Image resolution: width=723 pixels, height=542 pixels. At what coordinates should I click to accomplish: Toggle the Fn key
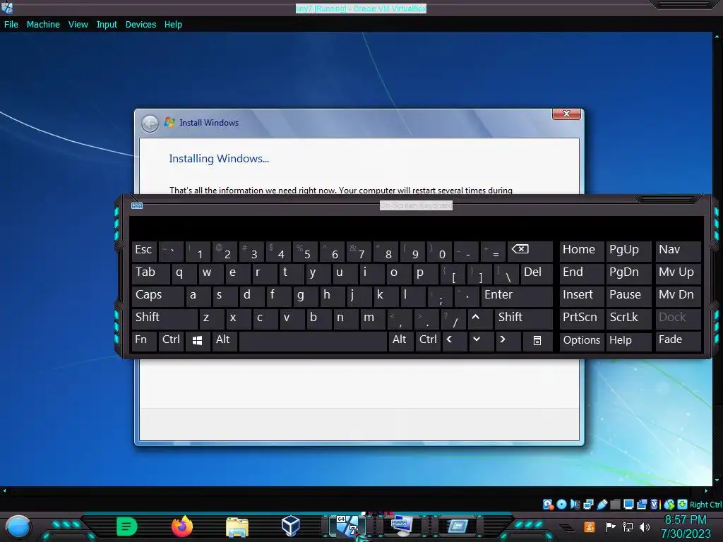144,341
